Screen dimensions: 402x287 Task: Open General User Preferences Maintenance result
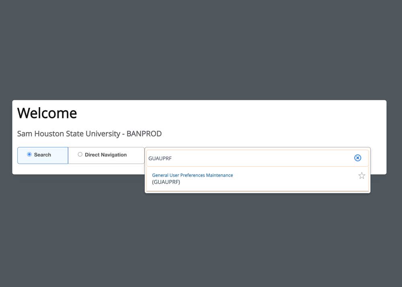(x=192, y=175)
